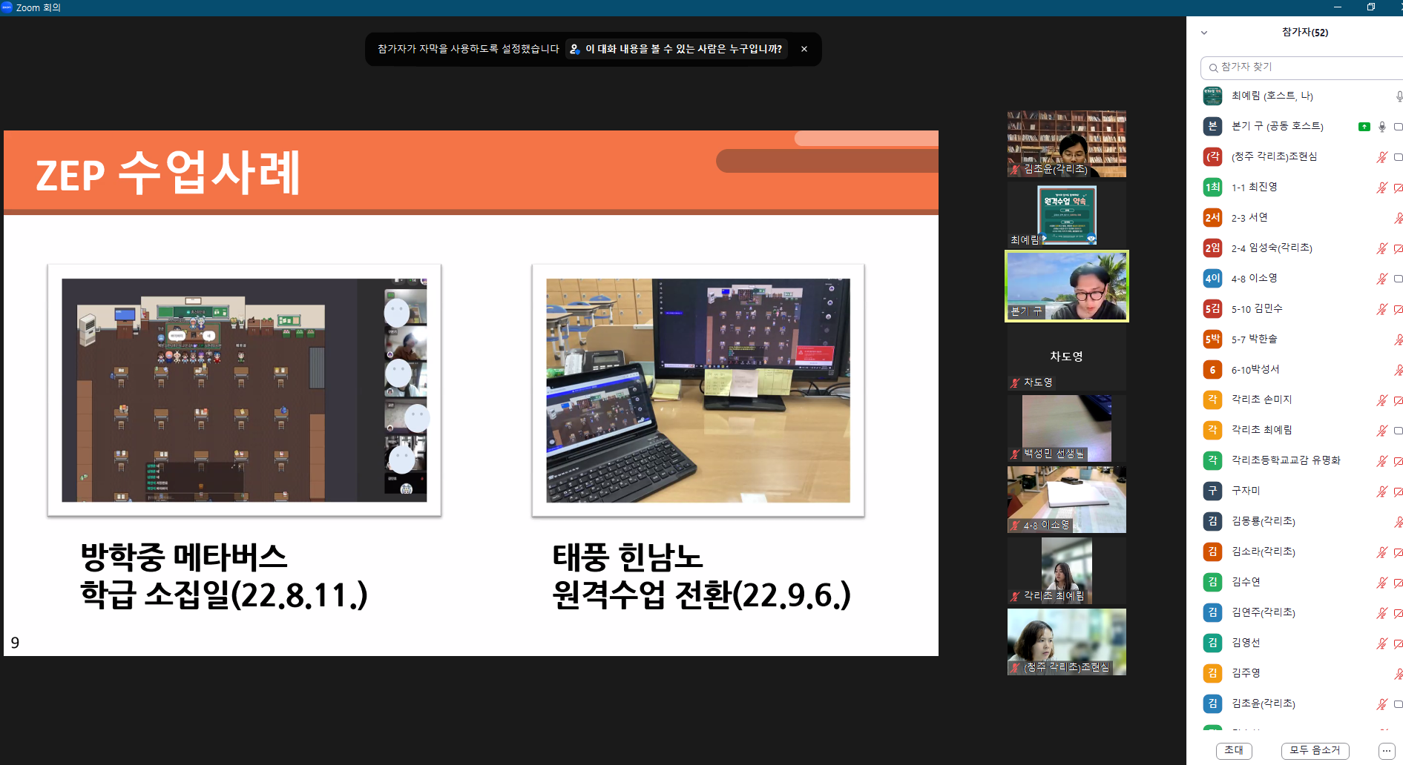Click the muted mic icon for 2-4 임성숙(각리초)

pos(1381,248)
